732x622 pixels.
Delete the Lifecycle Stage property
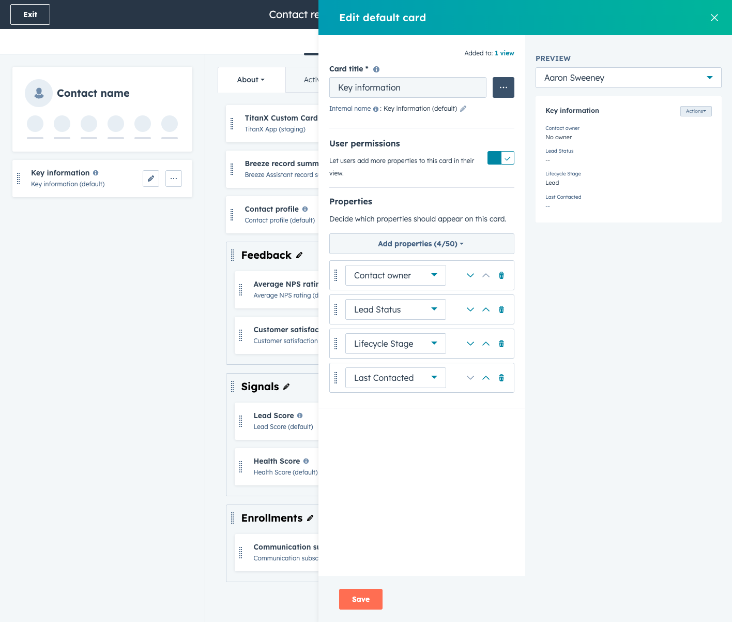tap(501, 344)
